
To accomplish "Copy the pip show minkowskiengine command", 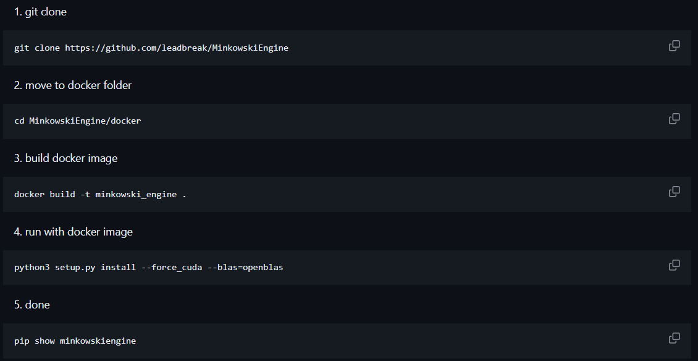I will [x=674, y=339].
